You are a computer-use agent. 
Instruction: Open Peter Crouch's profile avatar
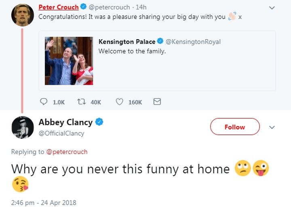(23, 15)
